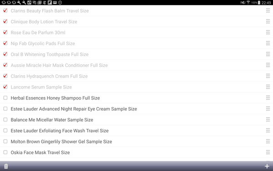Grab reorder handle for Clarins Beauty Flash Balm
This screenshot has height=171, width=273.
click(x=268, y=10)
